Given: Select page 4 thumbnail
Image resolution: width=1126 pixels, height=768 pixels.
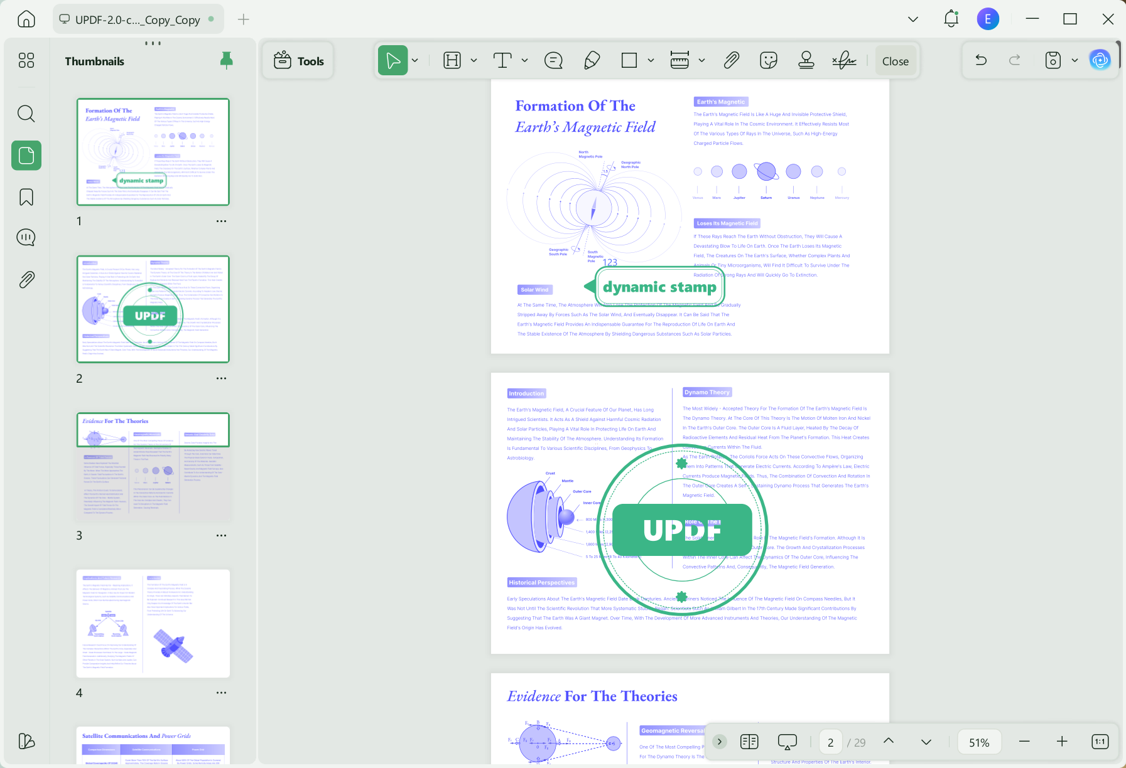Looking at the screenshot, I should pos(153,624).
